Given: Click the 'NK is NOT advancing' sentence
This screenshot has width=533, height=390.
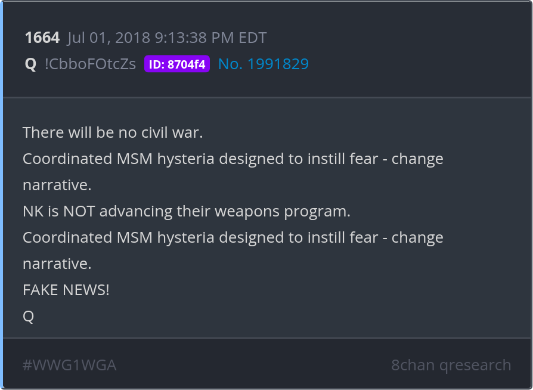Looking at the screenshot, I should coord(186,211).
